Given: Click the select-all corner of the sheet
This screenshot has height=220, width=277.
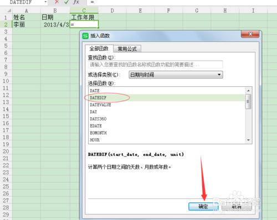Looking at the screenshot, I should [x=9, y=11].
